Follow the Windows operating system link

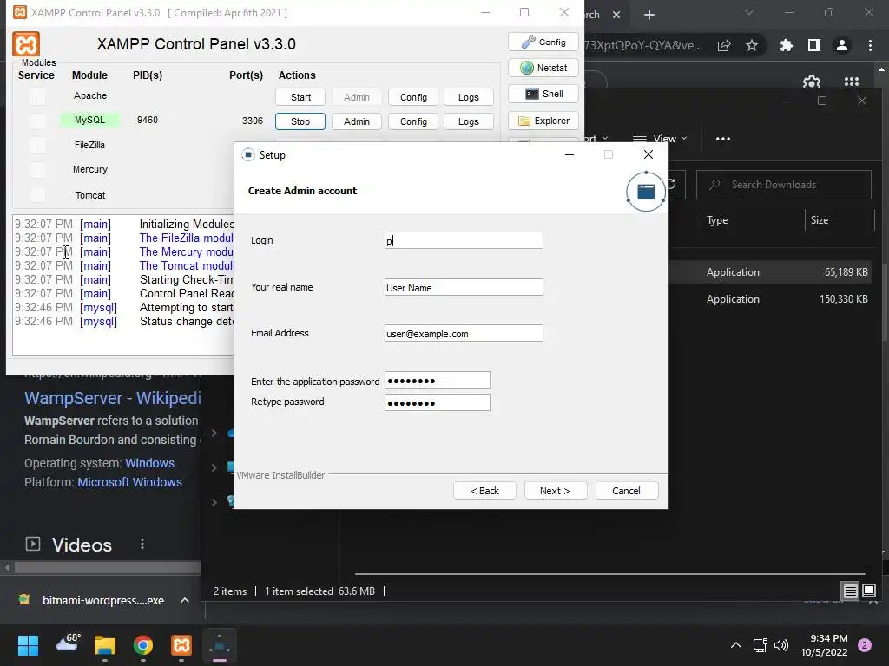[149, 463]
